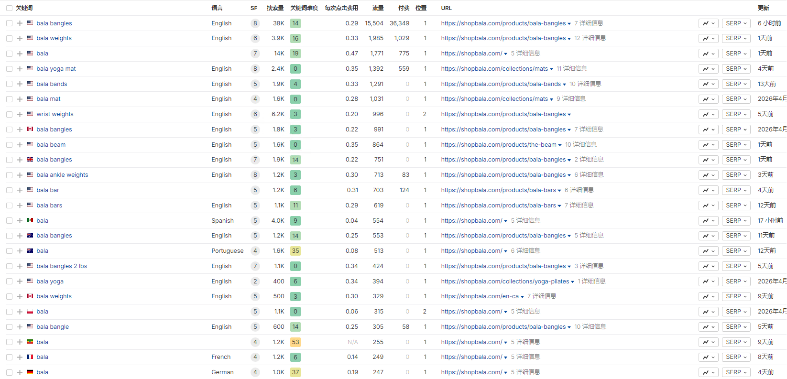This screenshot has height=379, width=787.
Task: Open trend chart button for bala beam row
Action: pos(709,145)
